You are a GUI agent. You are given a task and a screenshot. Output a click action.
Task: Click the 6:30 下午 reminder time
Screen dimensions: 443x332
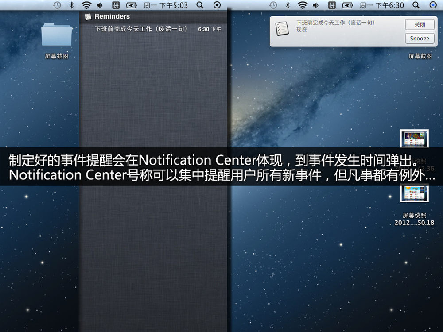210,29
